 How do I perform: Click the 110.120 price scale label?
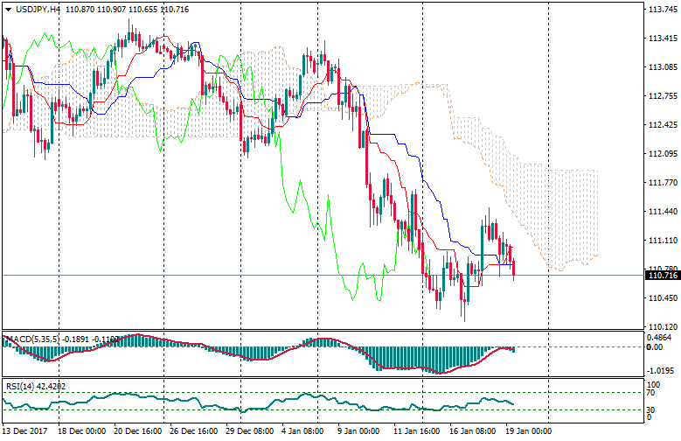tap(660, 327)
